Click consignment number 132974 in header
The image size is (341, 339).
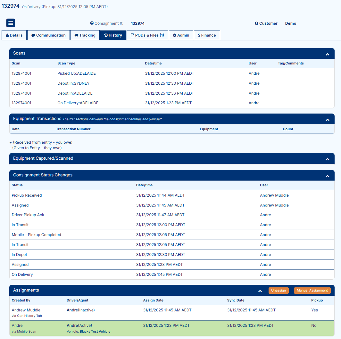(11, 6)
